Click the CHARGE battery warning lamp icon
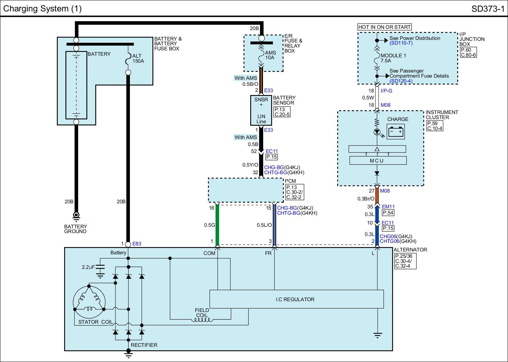 [x=396, y=131]
